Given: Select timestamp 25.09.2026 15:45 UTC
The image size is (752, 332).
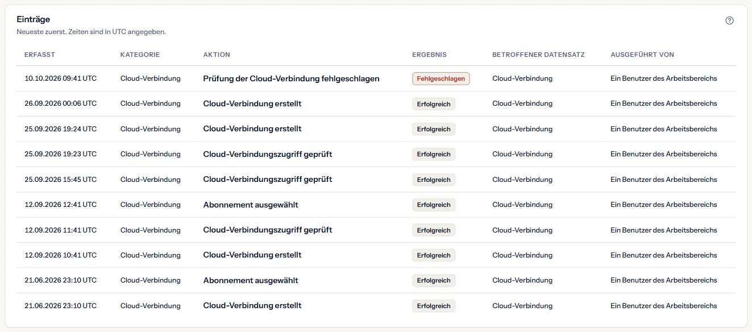Looking at the screenshot, I should [60, 180].
